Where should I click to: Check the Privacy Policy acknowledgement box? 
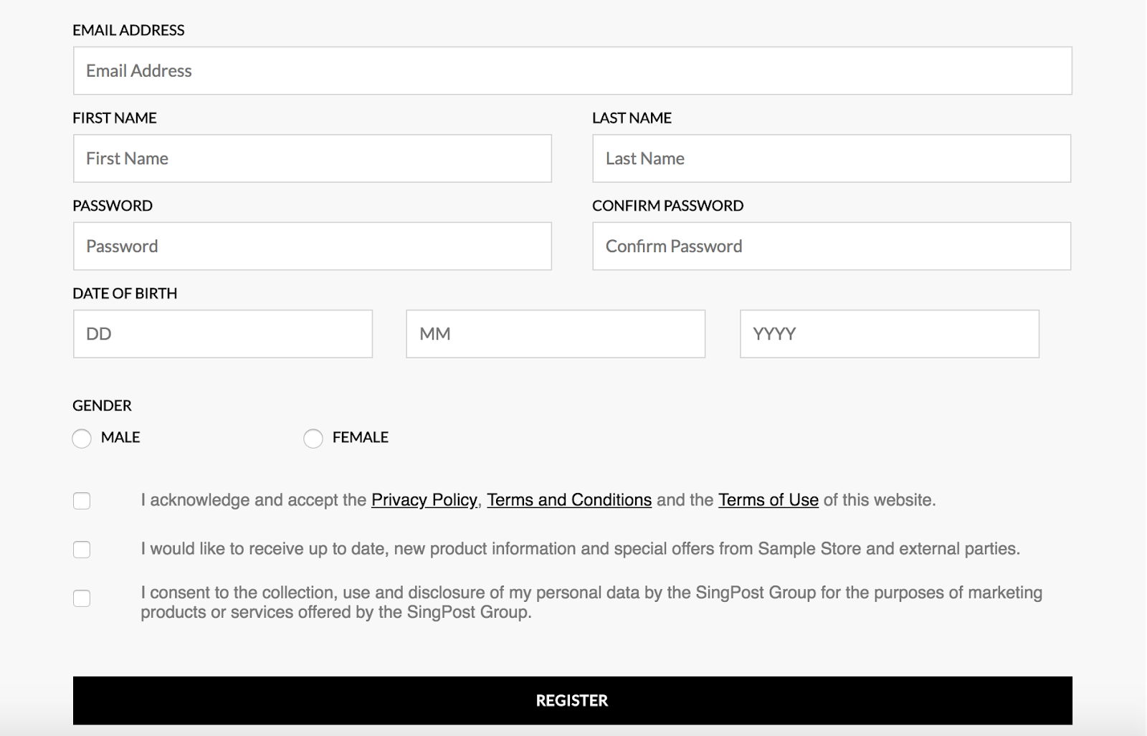pyautogui.click(x=81, y=500)
